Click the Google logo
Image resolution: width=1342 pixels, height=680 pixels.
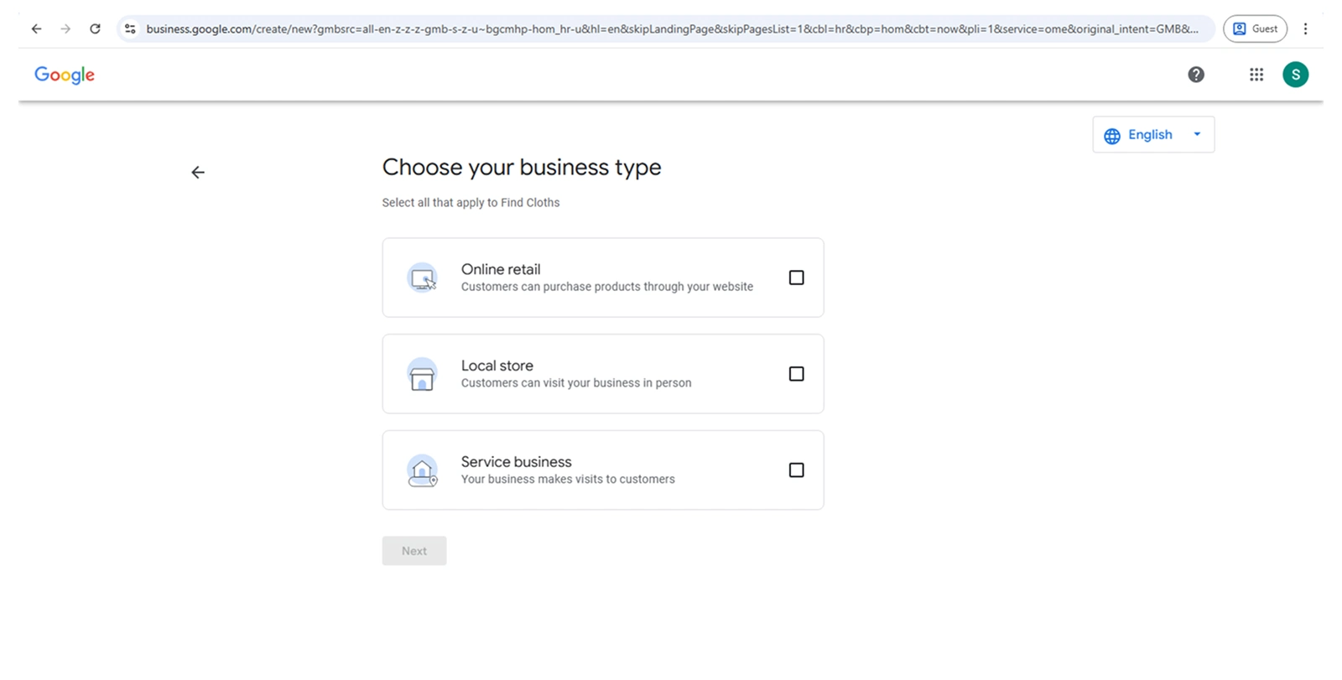tap(65, 75)
